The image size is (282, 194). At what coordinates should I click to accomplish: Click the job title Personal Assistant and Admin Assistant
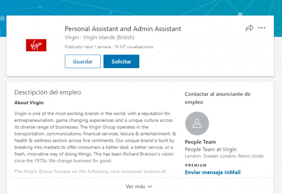click(x=123, y=29)
